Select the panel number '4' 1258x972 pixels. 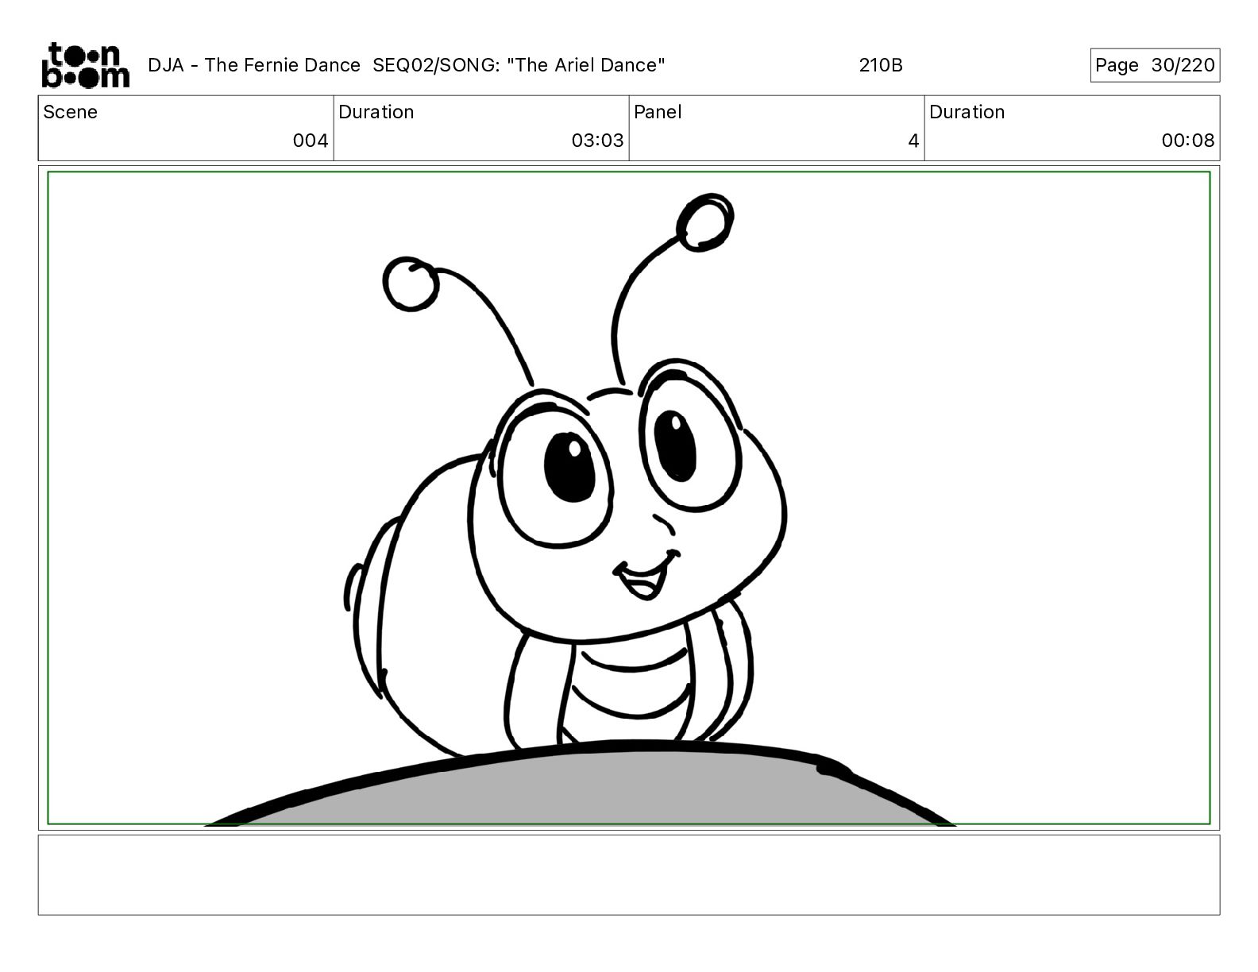click(x=913, y=141)
